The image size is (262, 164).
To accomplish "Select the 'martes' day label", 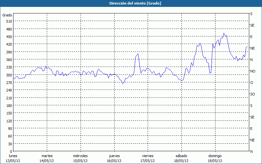I will click(47, 156).
